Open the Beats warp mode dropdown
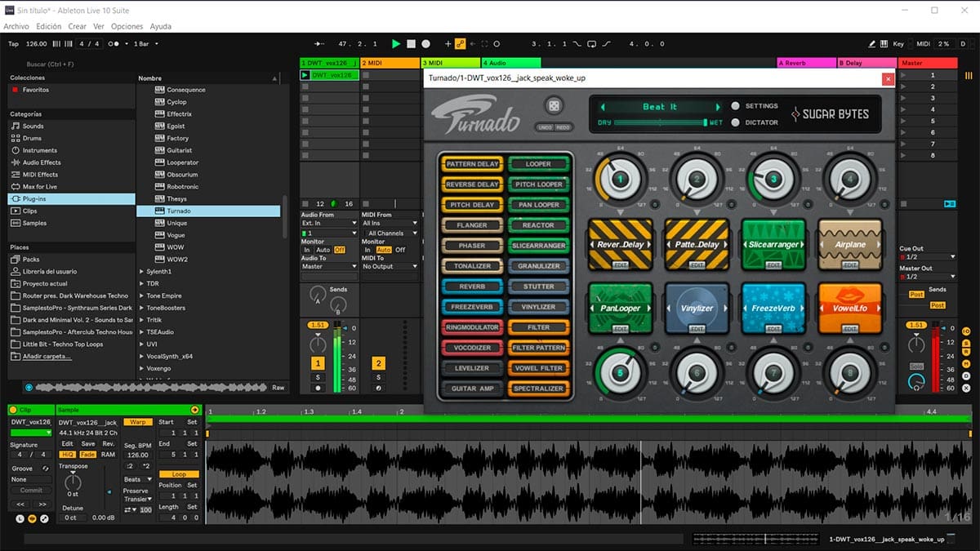980x551 pixels. 137,479
